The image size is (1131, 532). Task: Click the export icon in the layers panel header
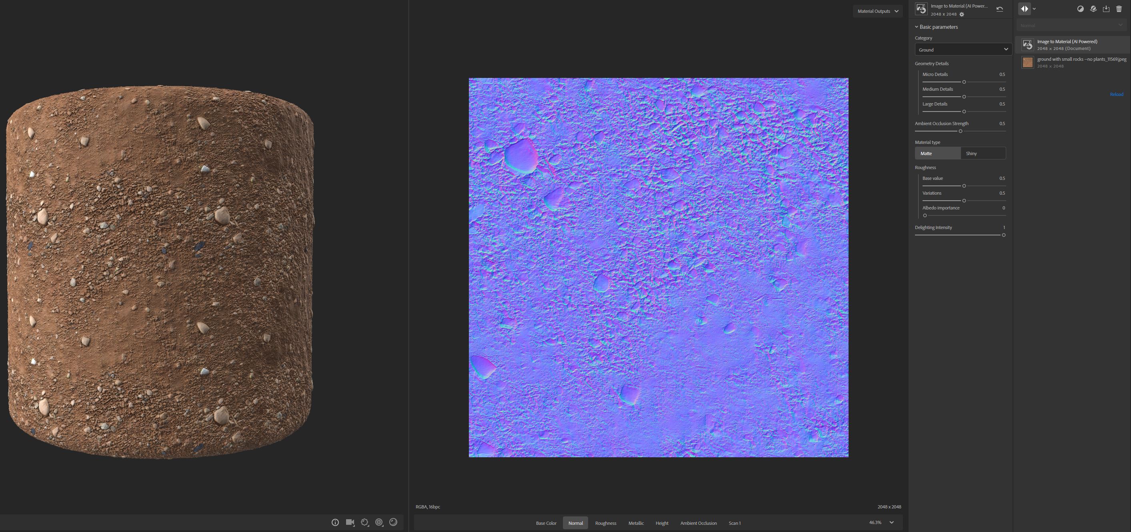point(1106,9)
